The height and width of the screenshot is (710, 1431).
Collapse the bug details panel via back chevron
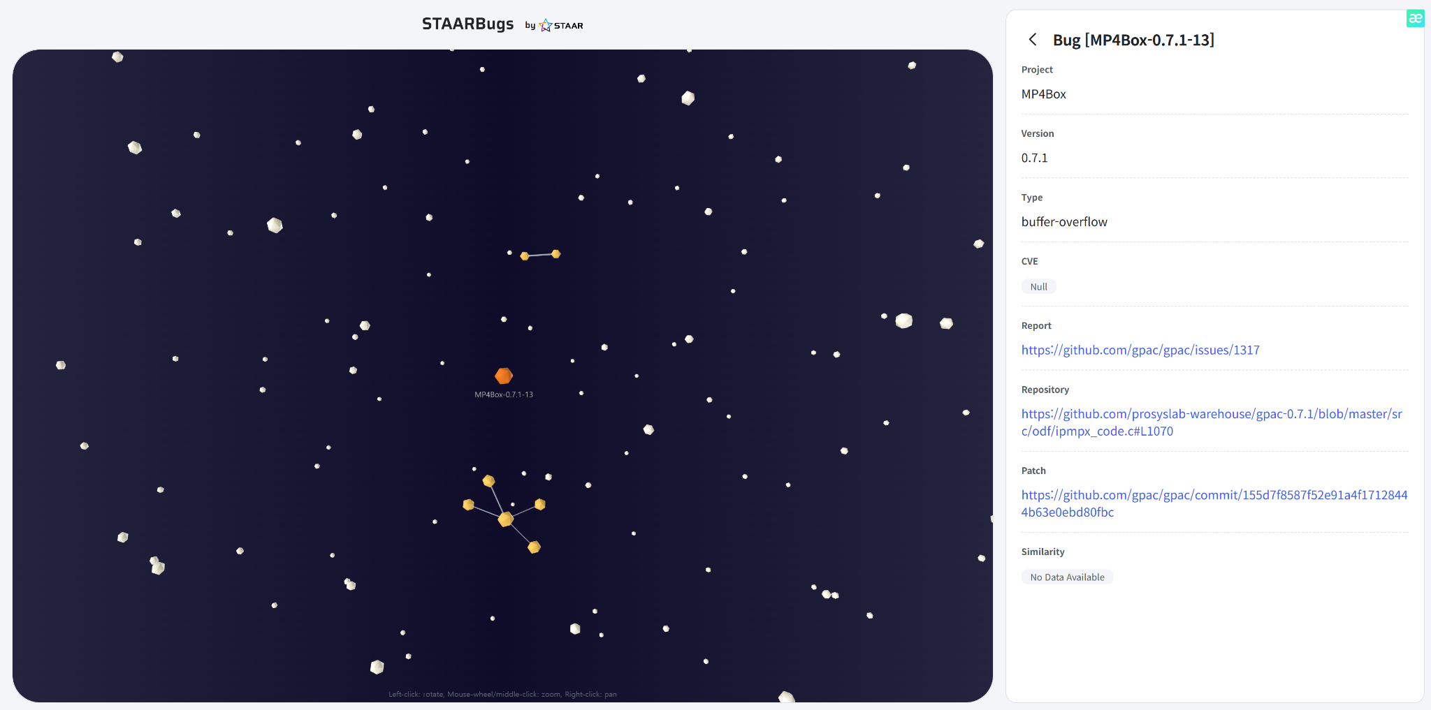(x=1033, y=40)
